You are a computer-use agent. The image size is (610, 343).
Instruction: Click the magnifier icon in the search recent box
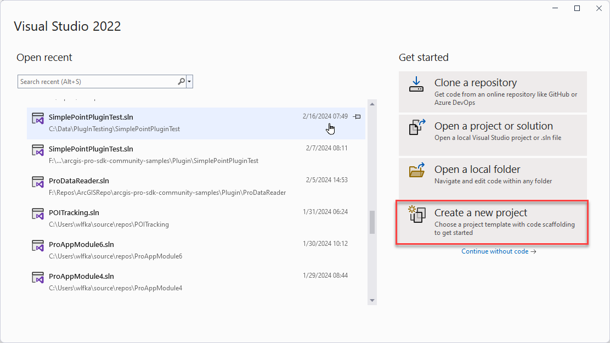pyautogui.click(x=181, y=82)
